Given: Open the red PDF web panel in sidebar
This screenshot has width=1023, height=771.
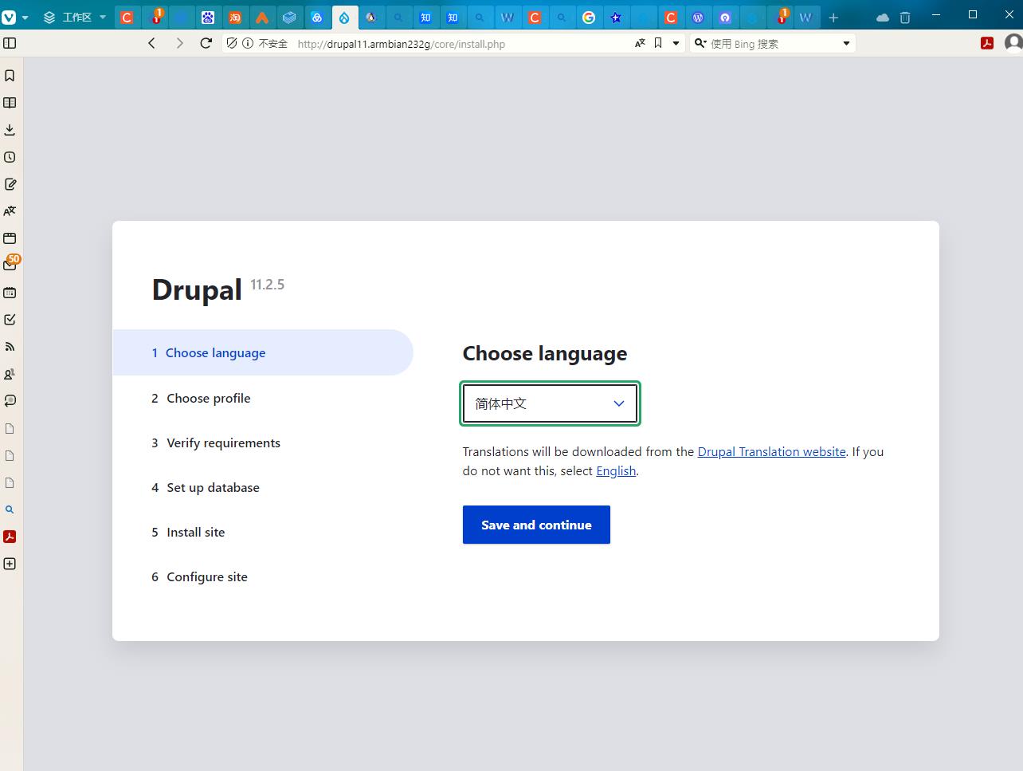Looking at the screenshot, I should point(10,537).
